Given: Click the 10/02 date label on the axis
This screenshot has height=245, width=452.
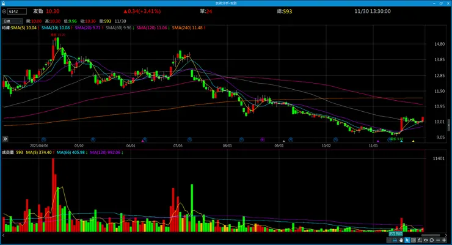Looking at the screenshot, I should [x=326, y=146].
